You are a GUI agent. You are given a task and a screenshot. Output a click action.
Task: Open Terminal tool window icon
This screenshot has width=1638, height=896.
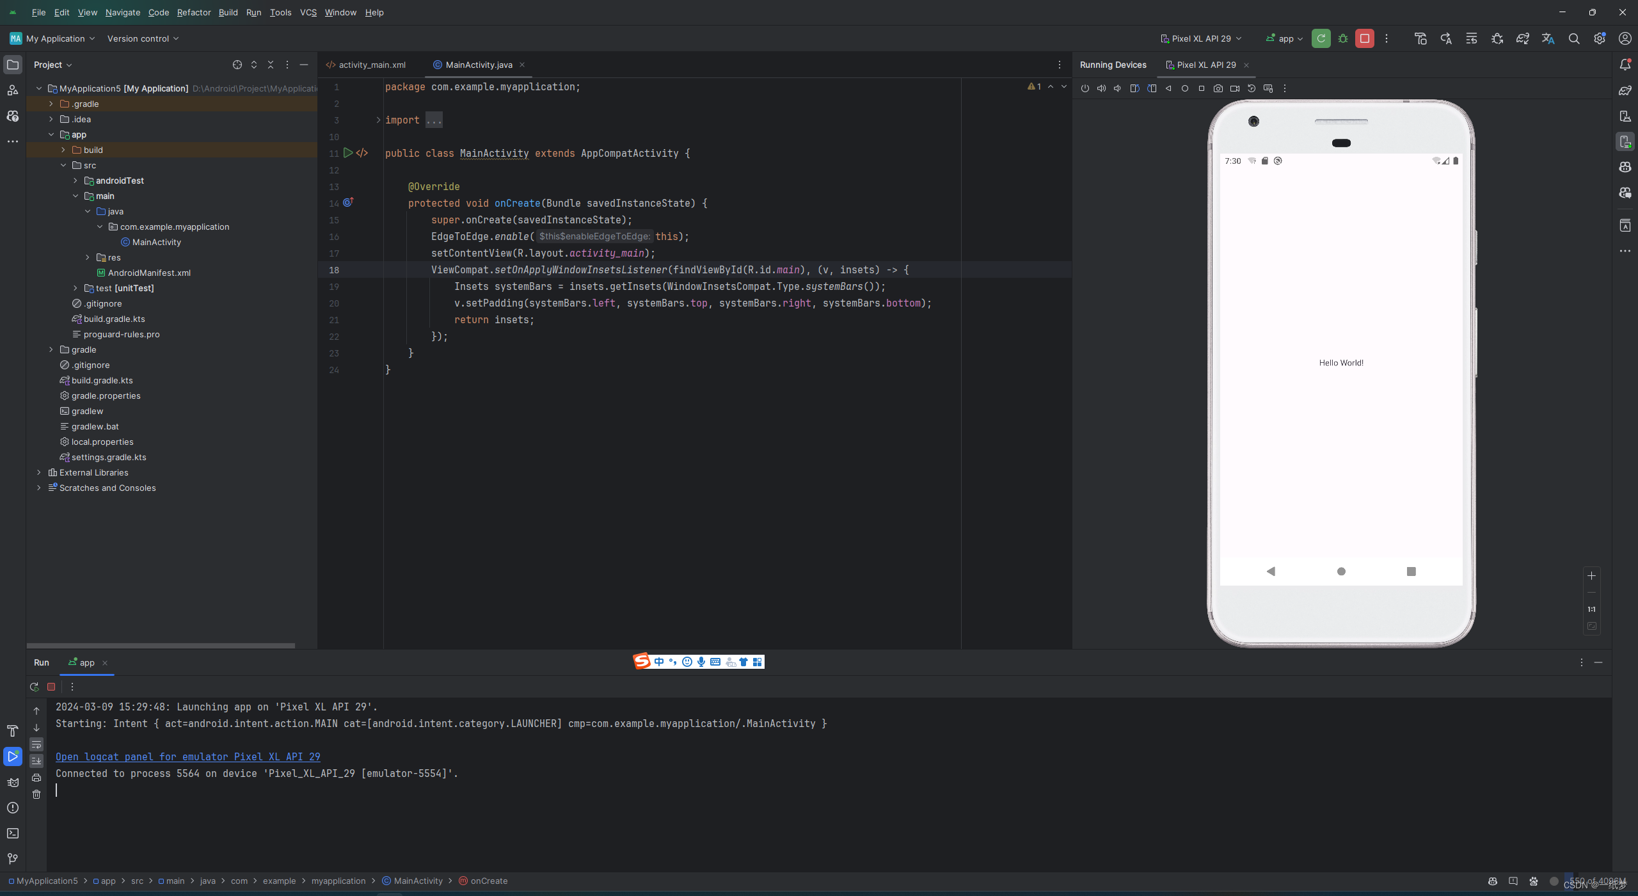12,833
